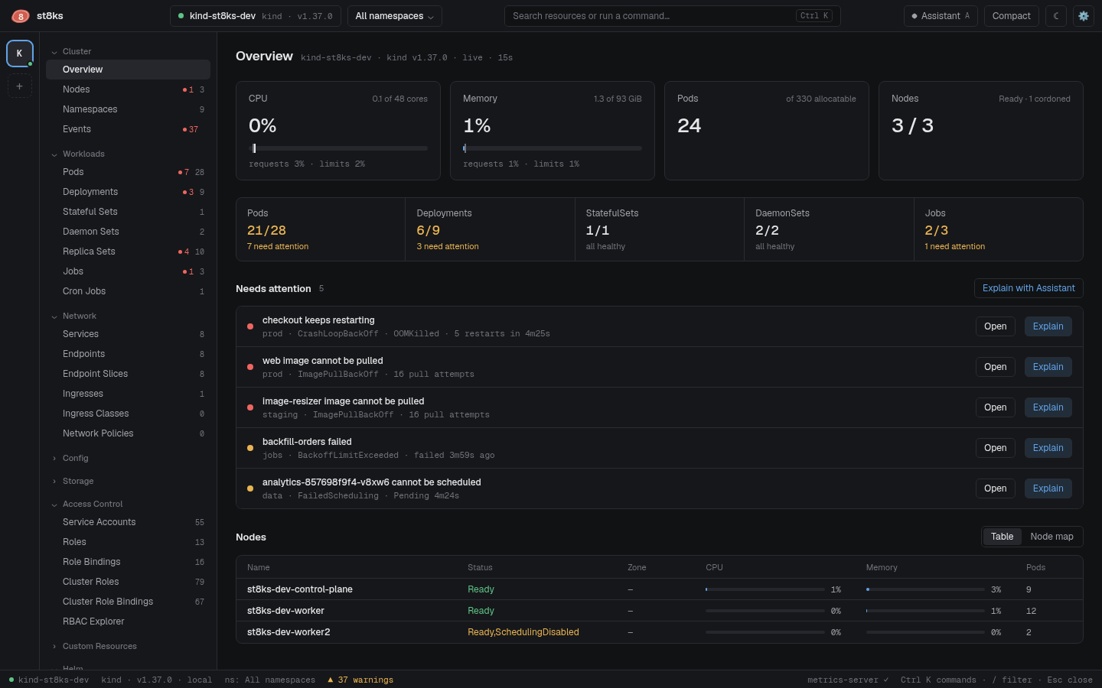Go to Nodes in the sidebar
1102x688 pixels.
point(128,89)
